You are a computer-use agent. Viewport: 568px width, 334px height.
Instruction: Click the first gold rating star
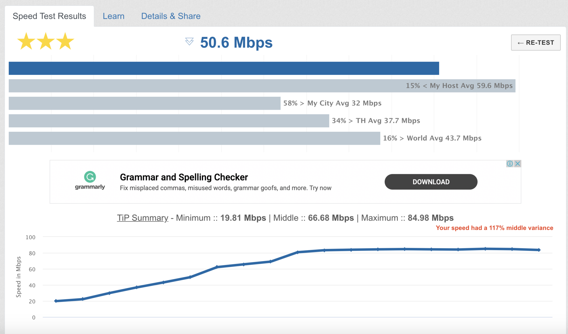coord(26,41)
